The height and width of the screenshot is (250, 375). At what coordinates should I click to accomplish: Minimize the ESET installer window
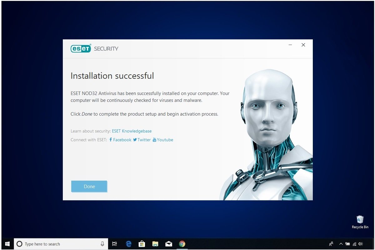290,45
